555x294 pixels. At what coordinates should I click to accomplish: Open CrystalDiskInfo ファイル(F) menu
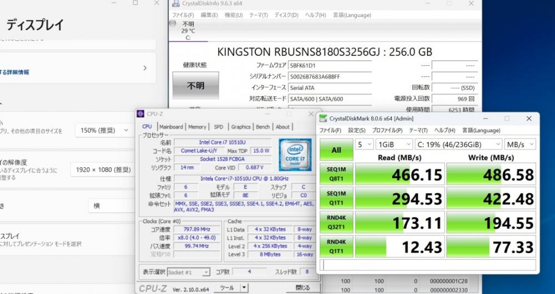click(183, 15)
